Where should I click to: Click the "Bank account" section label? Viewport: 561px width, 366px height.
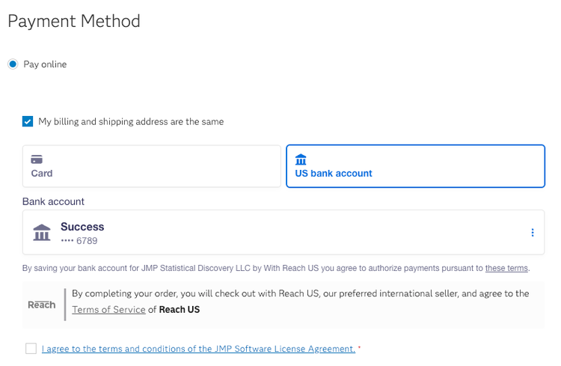click(53, 201)
